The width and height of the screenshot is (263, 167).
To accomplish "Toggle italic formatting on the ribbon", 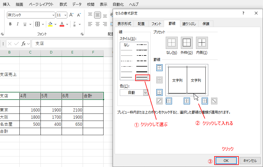I will (17, 24).
